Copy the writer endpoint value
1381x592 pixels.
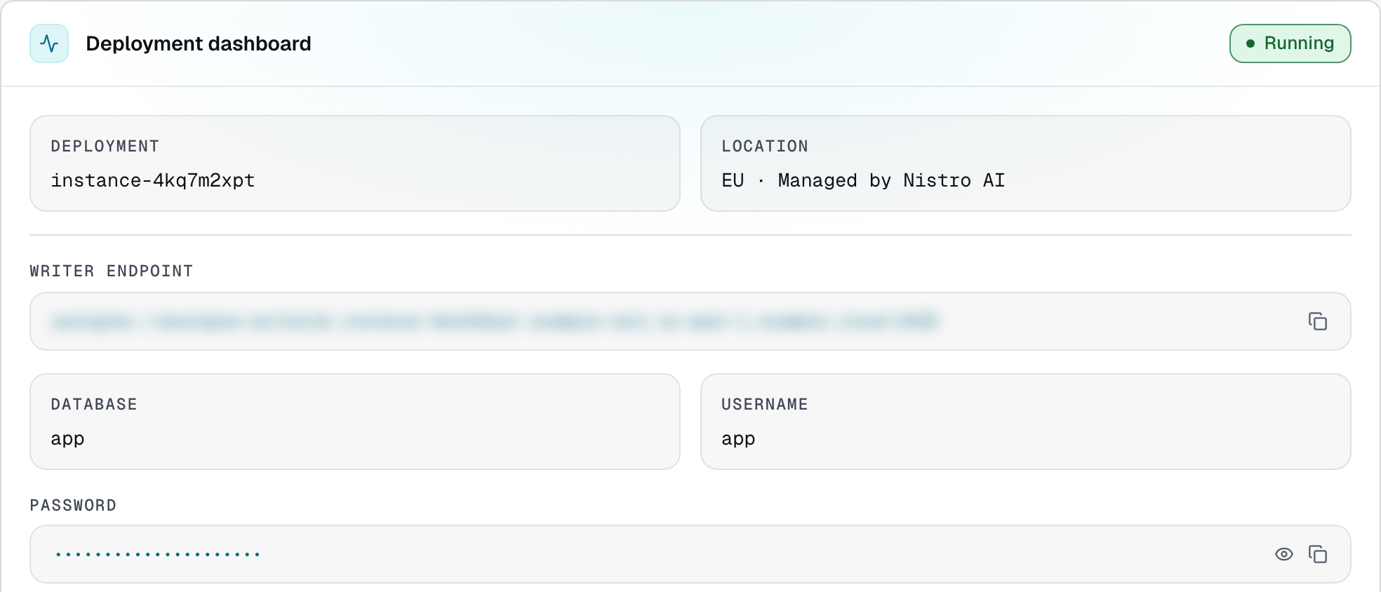[x=1317, y=321]
